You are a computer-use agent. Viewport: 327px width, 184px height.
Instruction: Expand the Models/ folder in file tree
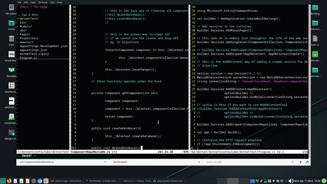26,27
